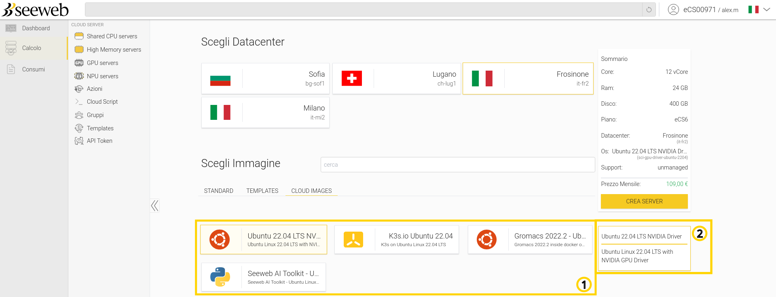Click the CREA SERVER button

tap(644, 201)
